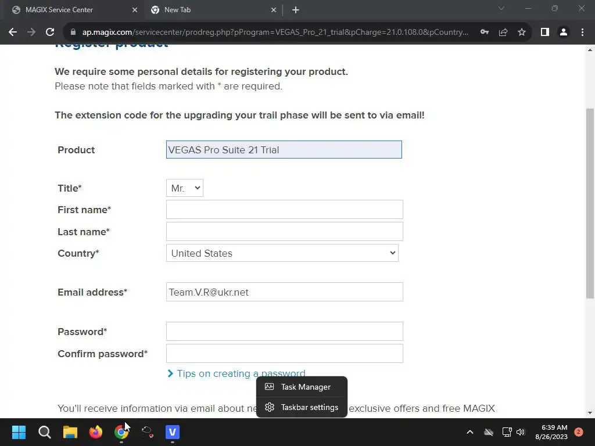Image resolution: width=595 pixels, height=446 pixels.
Task: Open the Chrome profile icon
Action: pos(564,33)
